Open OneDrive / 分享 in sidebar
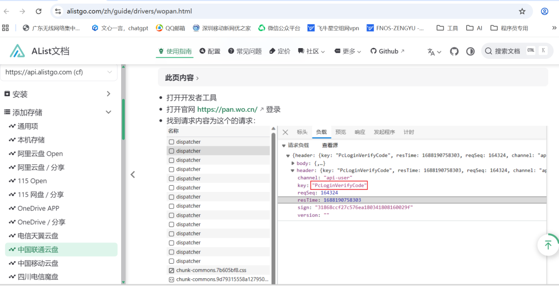 [41, 222]
